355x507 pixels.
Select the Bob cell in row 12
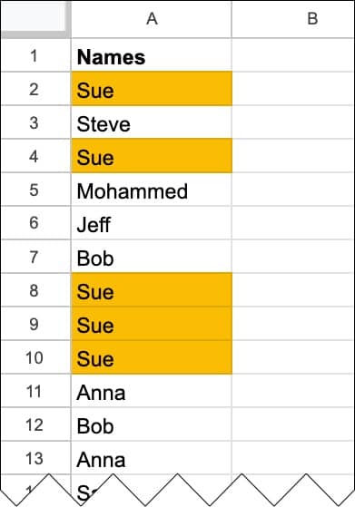pos(152,424)
